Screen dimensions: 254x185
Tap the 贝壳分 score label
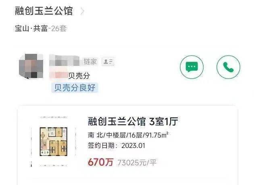79,76
